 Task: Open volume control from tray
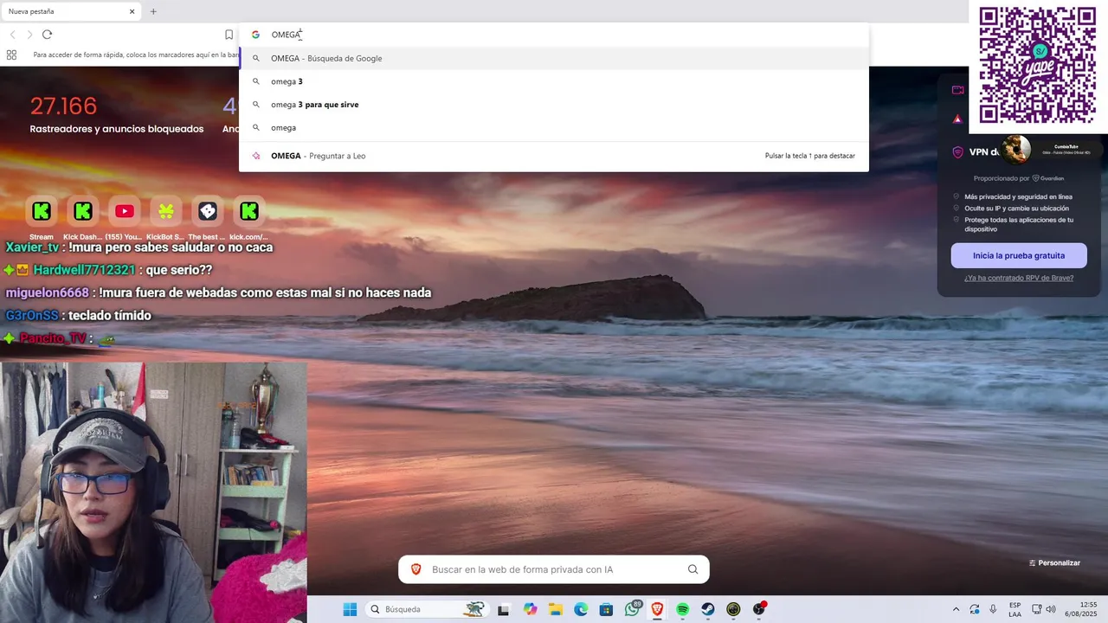click(x=1049, y=609)
